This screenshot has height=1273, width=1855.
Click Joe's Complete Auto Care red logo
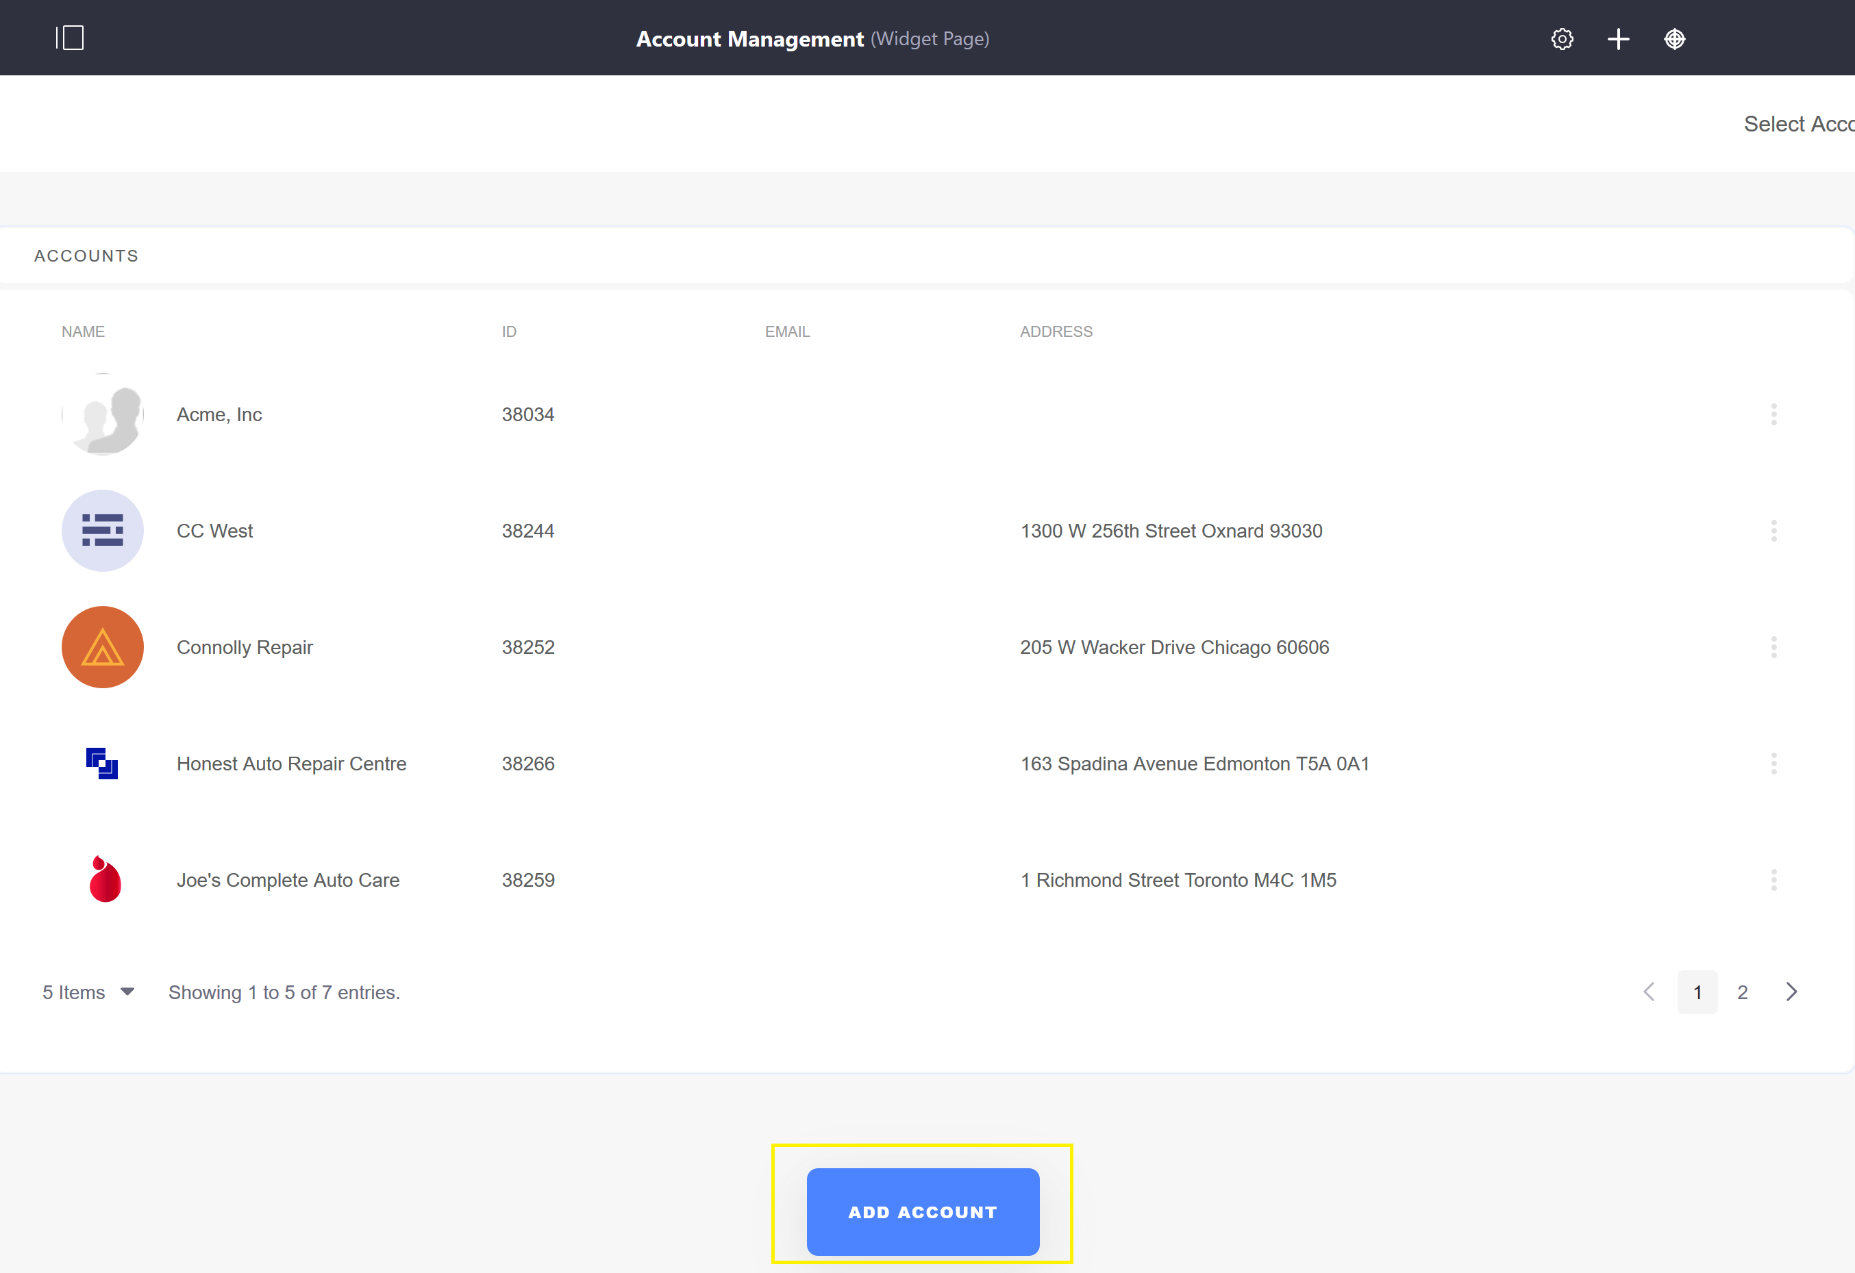click(105, 879)
